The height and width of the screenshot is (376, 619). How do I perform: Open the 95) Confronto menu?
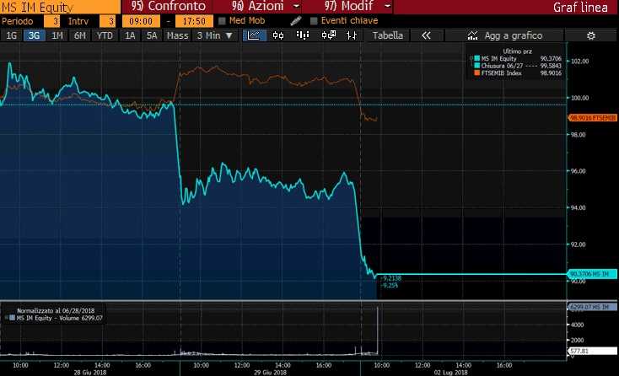(169, 6)
